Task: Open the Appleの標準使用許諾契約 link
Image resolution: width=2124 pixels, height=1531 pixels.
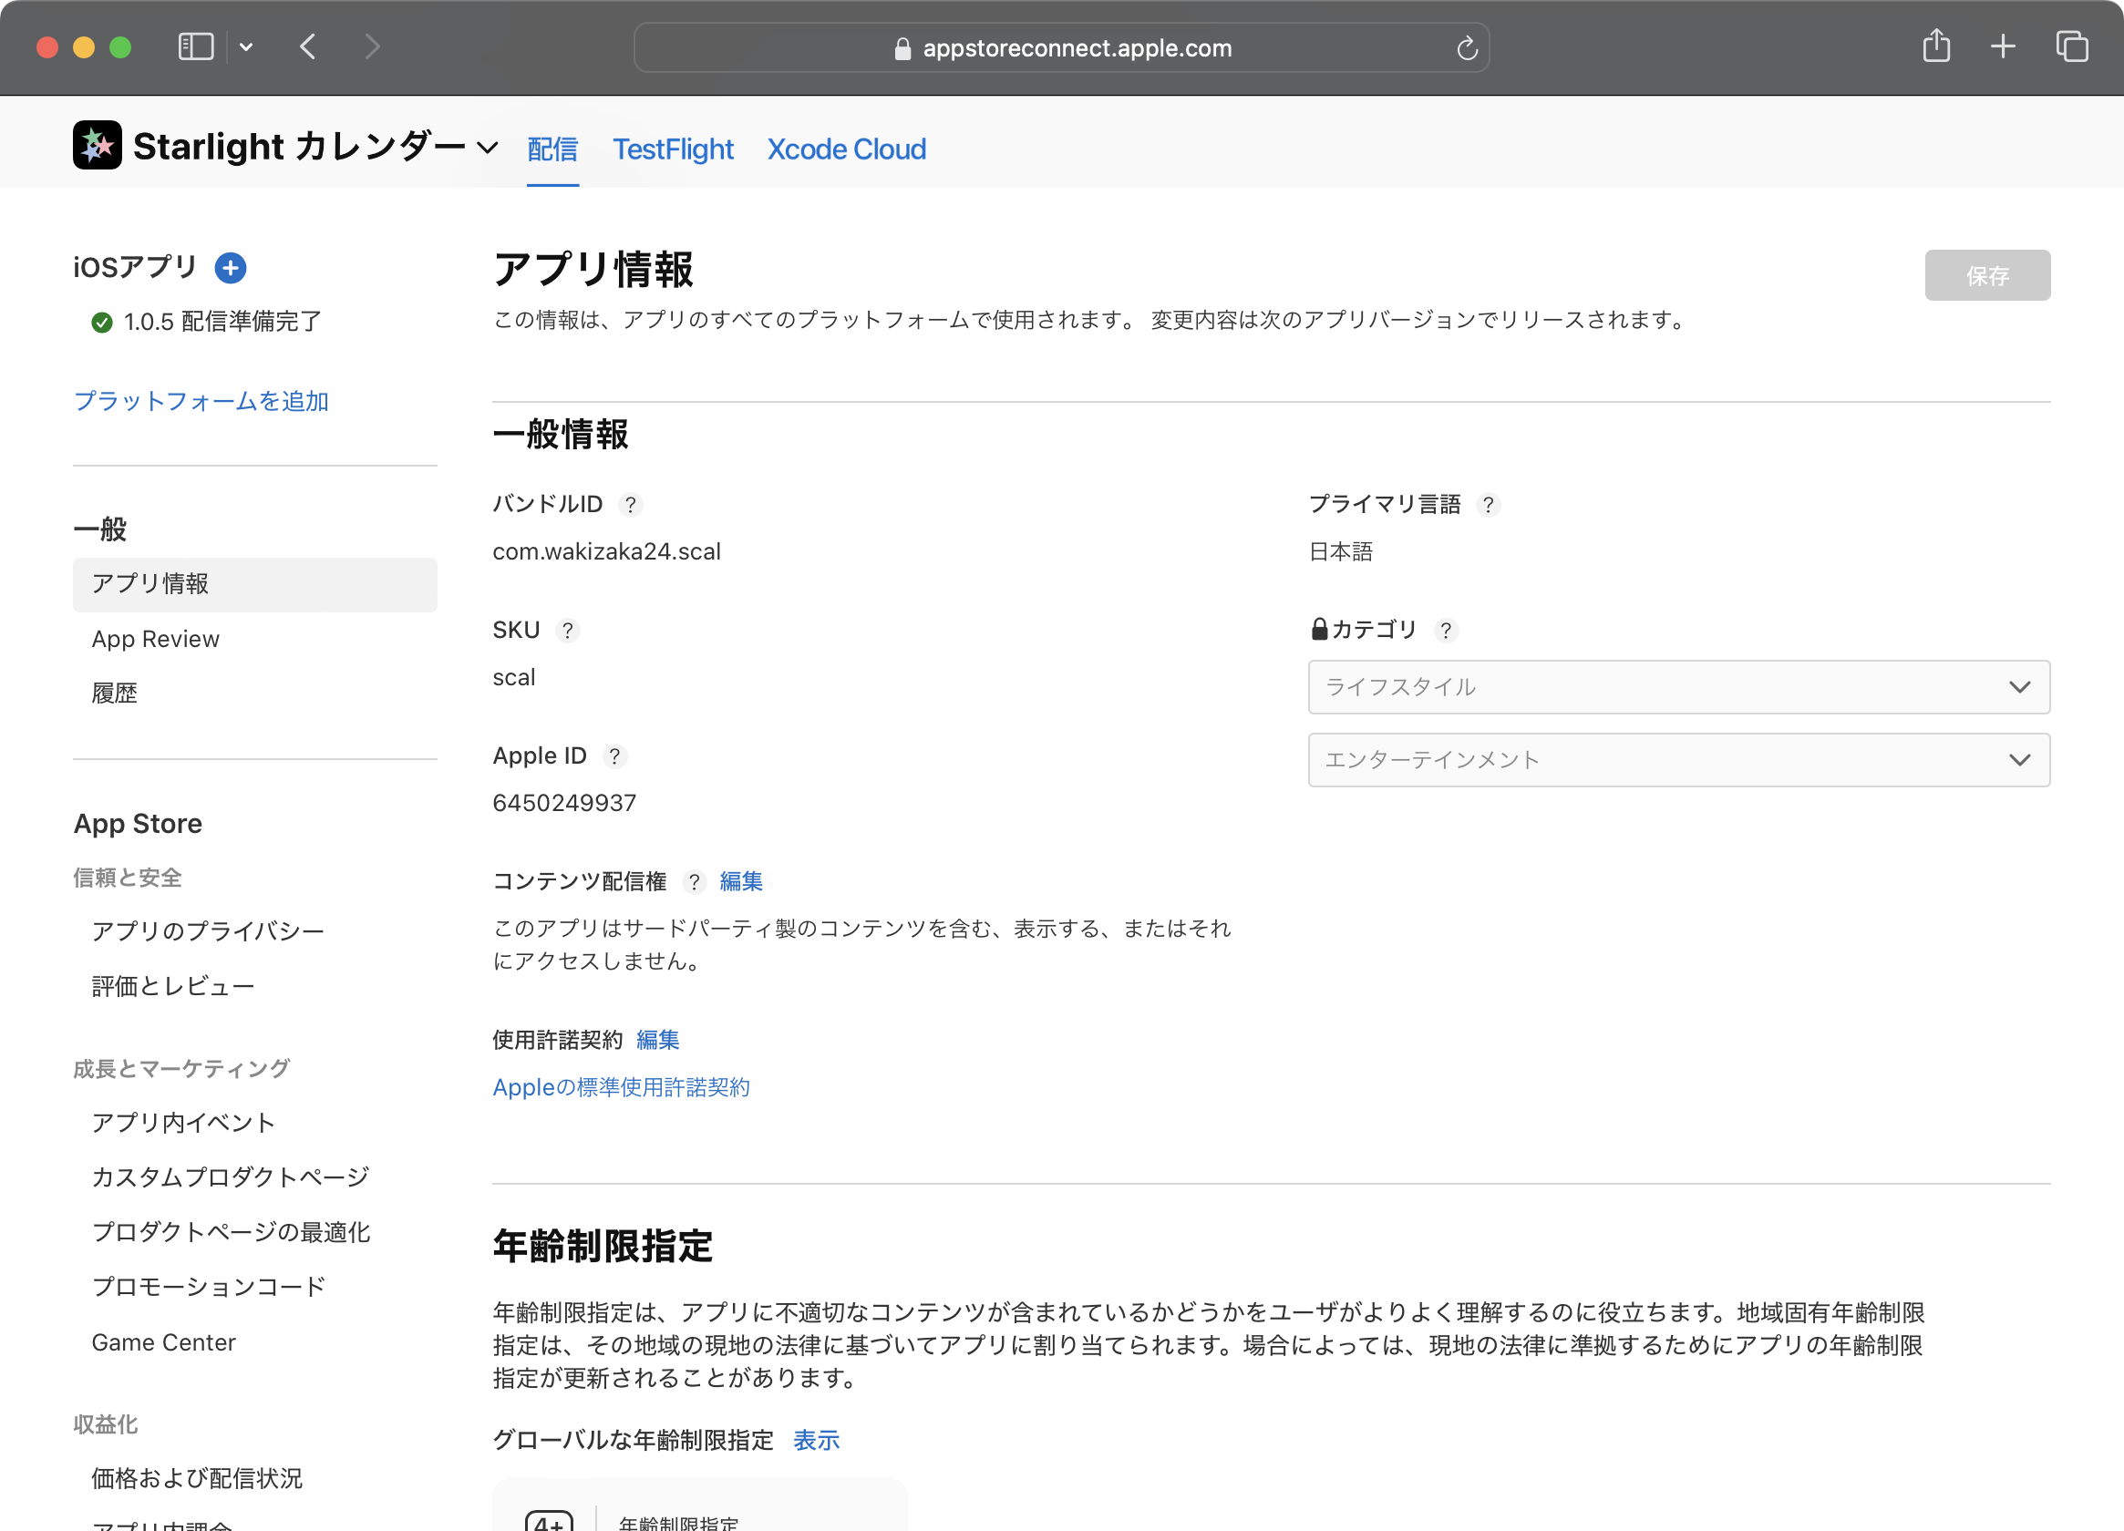Action: pos(621,1087)
